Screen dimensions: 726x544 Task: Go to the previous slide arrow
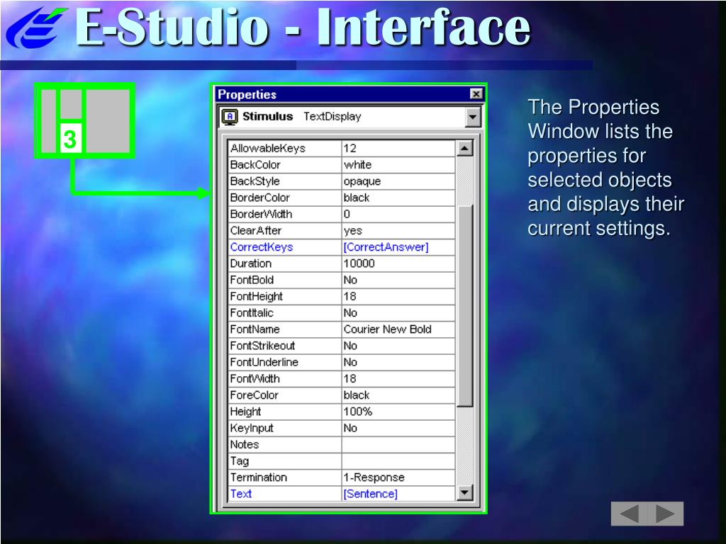(630, 514)
